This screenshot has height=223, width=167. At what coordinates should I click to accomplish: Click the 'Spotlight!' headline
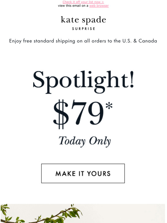83,82
